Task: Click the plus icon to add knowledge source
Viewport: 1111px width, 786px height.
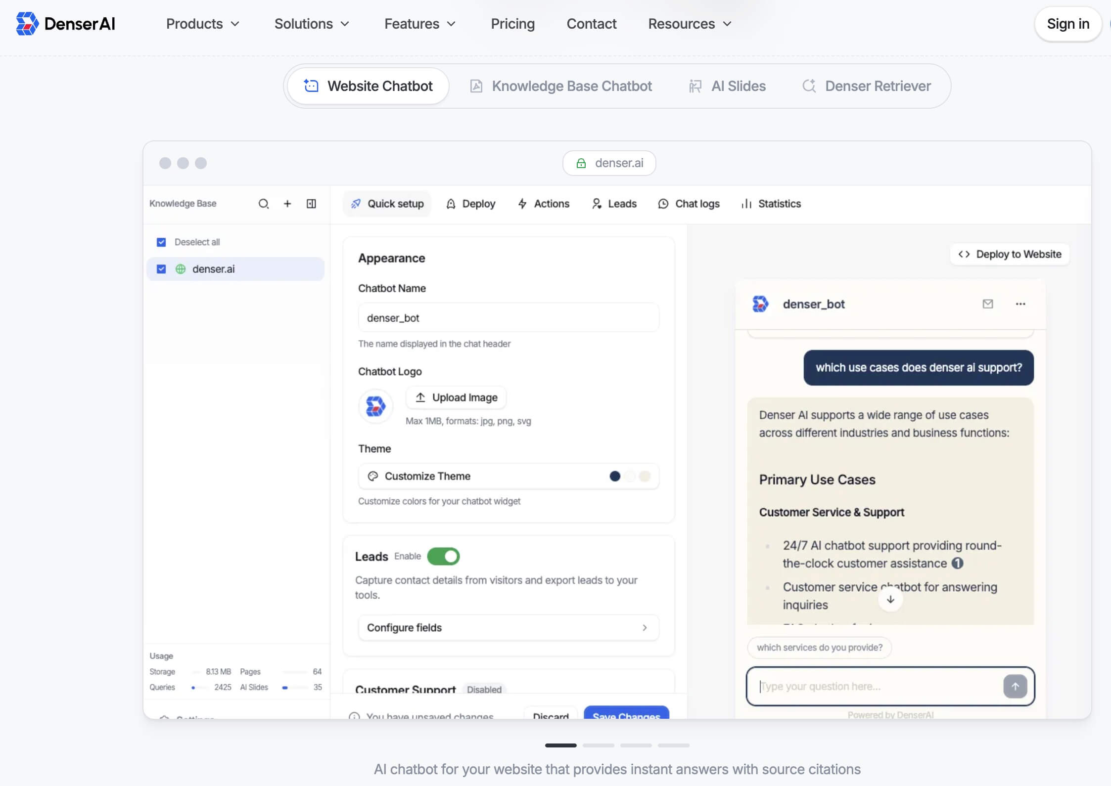Action: [287, 204]
